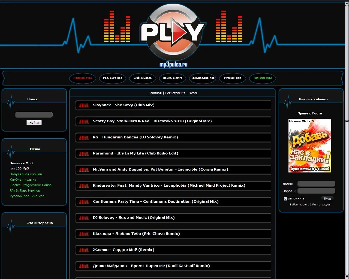Open Русский реп, хип-хоп in the side menu
The image size is (349, 279).
tap(27, 196)
